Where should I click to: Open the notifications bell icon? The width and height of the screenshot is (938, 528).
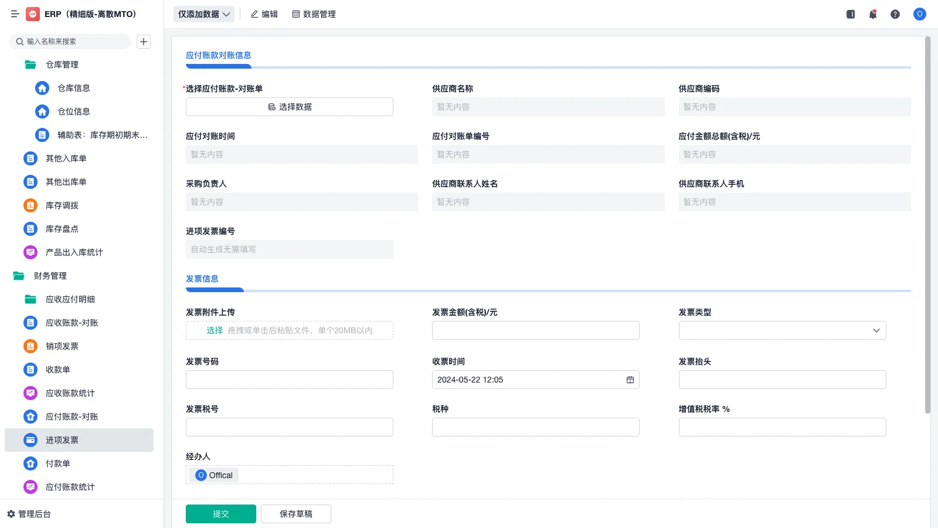872,14
